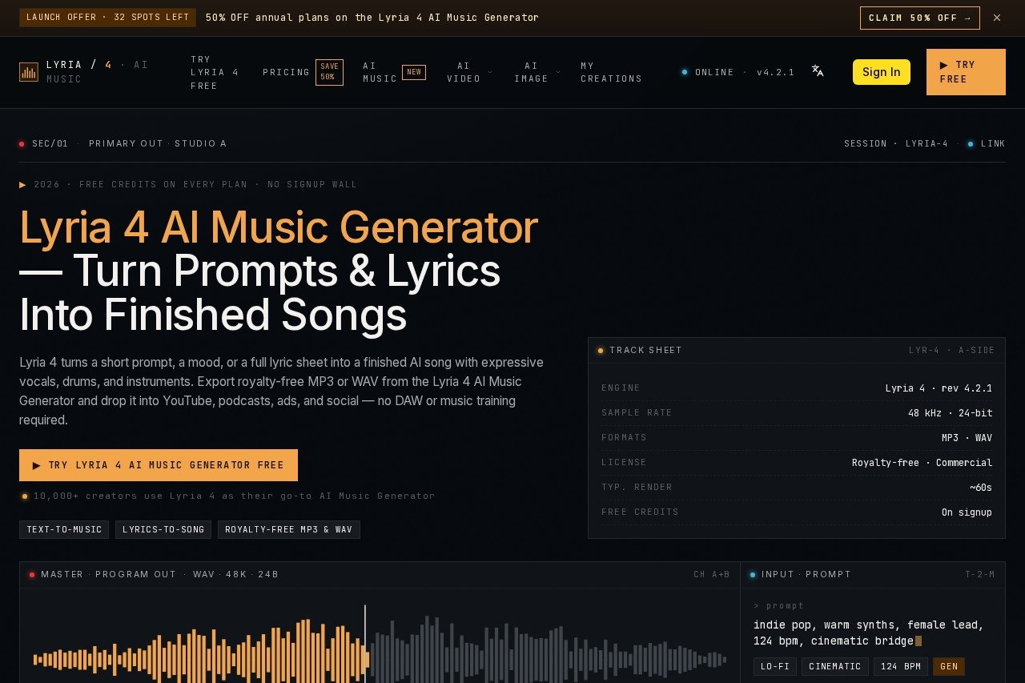Click the LYR-4 A-SIDE label
This screenshot has height=683, width=1025.
951,350
